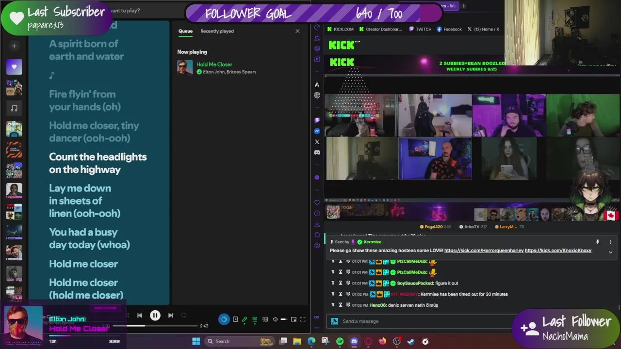This screenshot has height=349, width=621.
Task: Open Spotify from the taskbar
Action: [x=340, y=341]
